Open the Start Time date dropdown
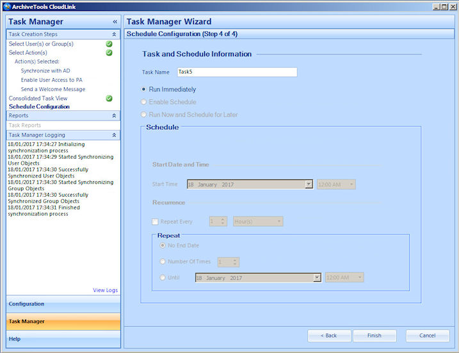This screenshot has width=459, height=353. 309,185
